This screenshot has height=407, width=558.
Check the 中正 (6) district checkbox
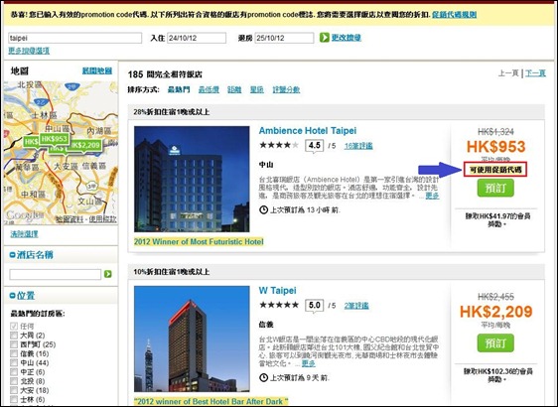(14, 372)
